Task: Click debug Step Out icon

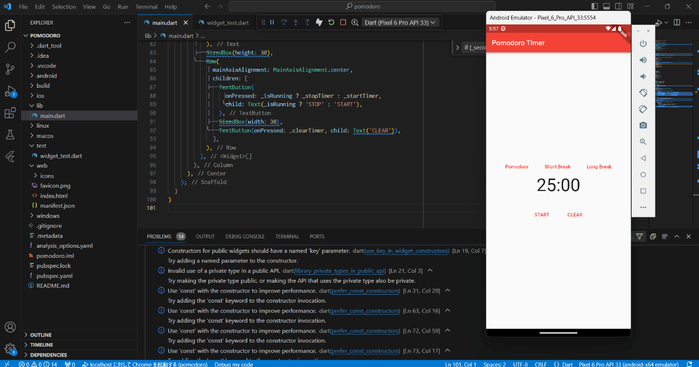Action: 308,22
